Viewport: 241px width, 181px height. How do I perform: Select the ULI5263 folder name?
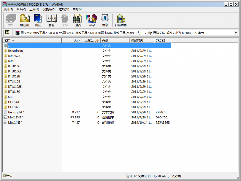[x=14, y=107]
